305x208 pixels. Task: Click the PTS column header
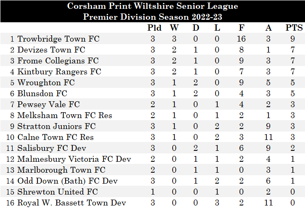click(x=294, y=28)
